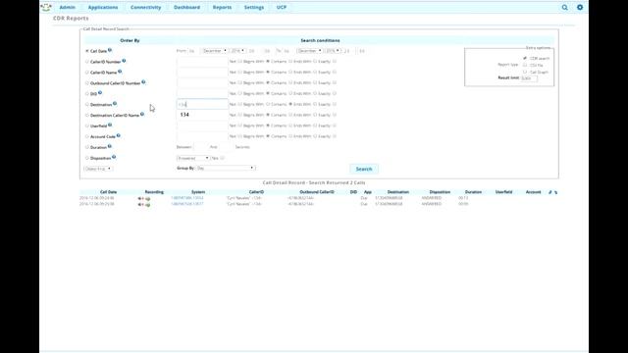Choose Call Graph report type
The height and width of the screenshot is (353, 628).
click(525, 72)
